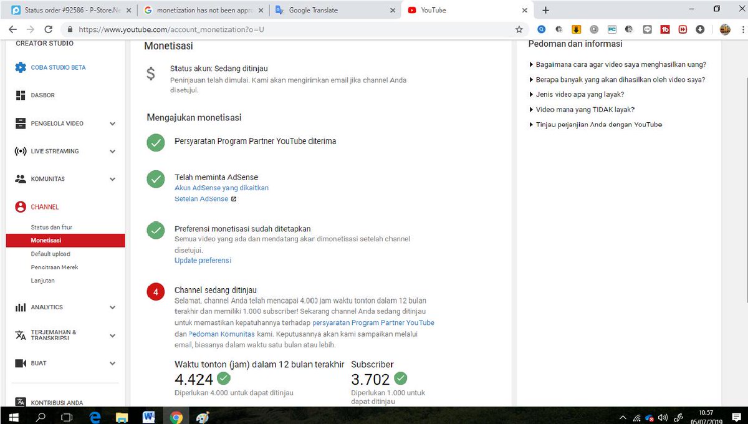This screenshot has width=748, height=424.
Task: Click the Coba Studio Beta gear icon
Action: 21,67
